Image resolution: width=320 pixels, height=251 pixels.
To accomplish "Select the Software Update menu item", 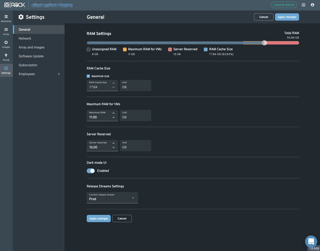I will tap(31, 56).
